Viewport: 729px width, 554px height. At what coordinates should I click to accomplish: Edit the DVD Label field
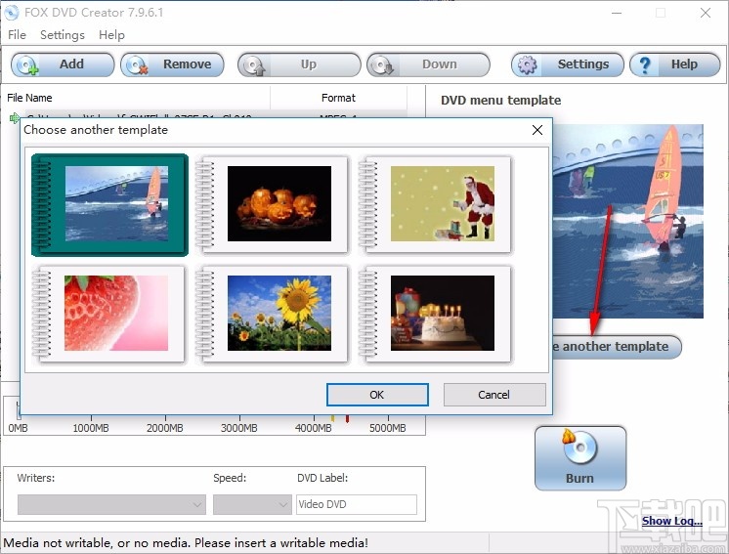coord(357,504)
